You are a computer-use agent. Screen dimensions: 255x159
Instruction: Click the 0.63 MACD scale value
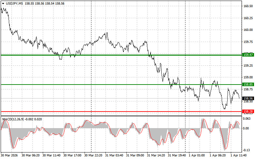[x=248, y=119]
